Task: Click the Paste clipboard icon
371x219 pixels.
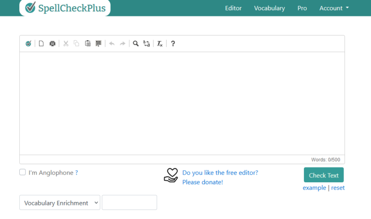Action: tap(87, 44)
